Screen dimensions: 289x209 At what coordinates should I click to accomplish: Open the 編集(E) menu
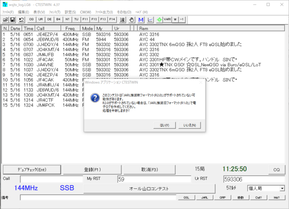point(23,12)
